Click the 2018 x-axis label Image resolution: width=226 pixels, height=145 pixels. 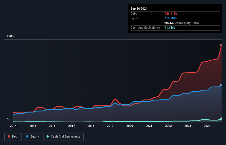pos(91,126)
